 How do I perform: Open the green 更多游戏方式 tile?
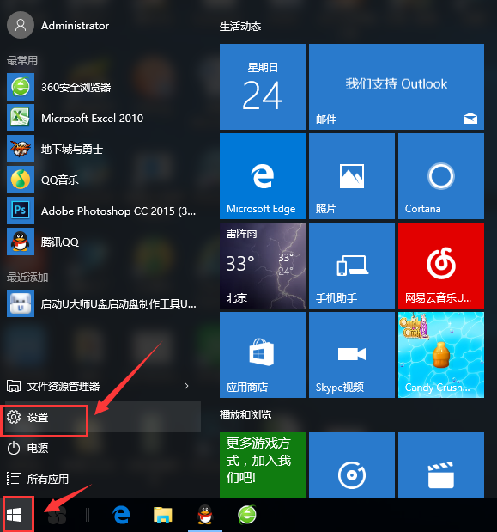pos(262,465)
